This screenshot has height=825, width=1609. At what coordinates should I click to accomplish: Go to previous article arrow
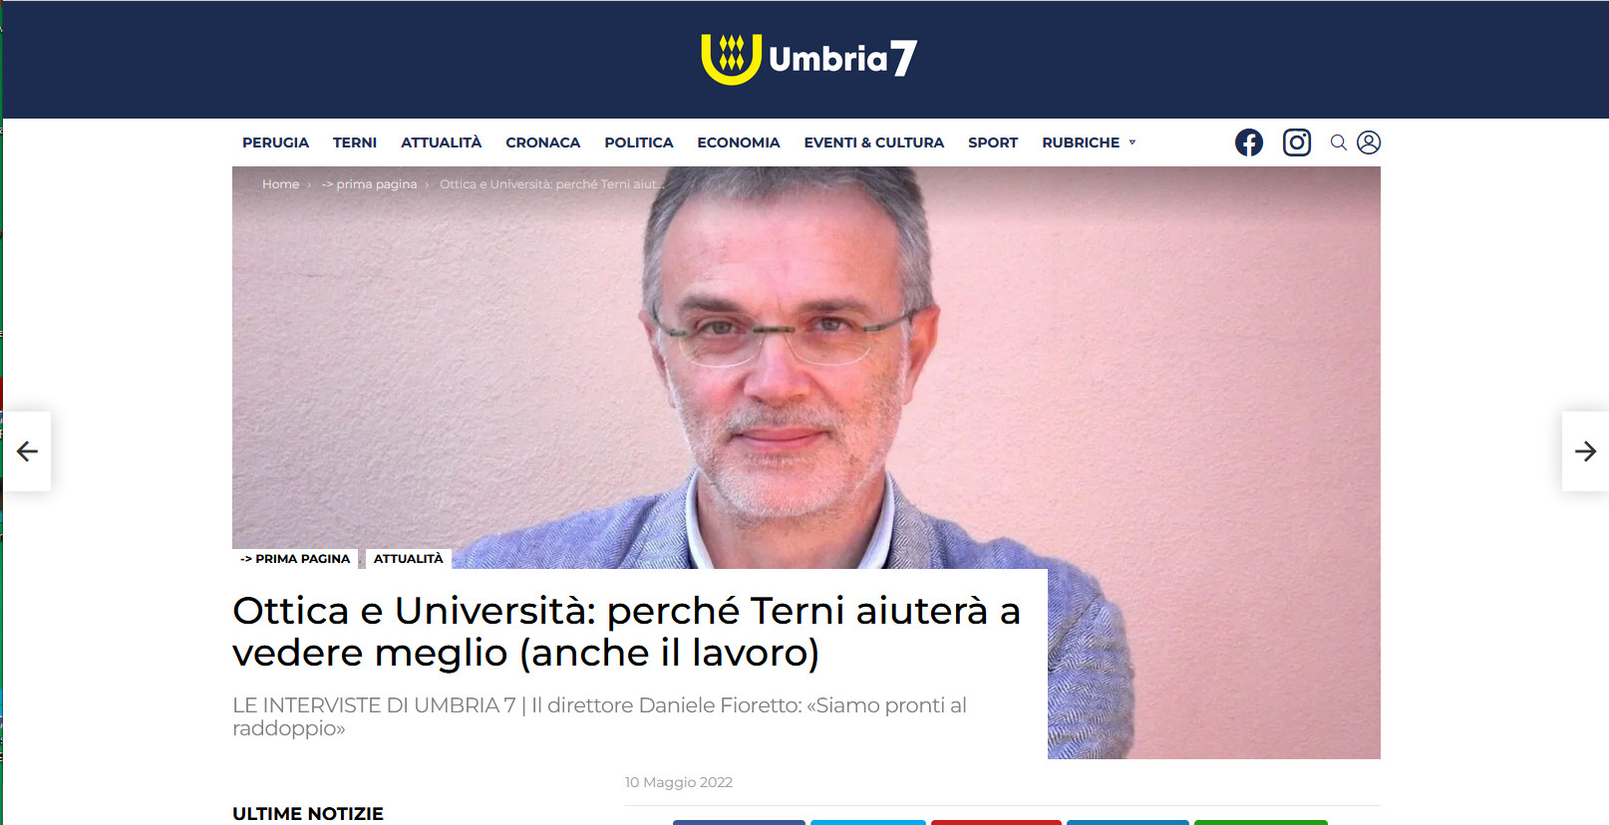click(x=27, y=451)
